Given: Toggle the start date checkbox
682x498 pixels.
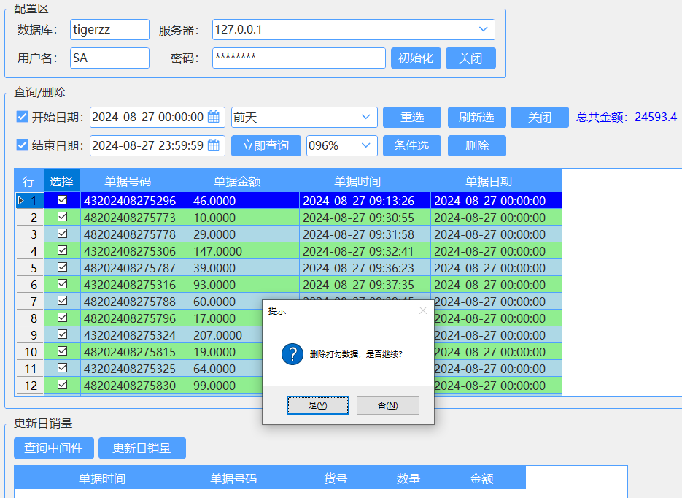Looking at the screenshot, I should 22,117.
